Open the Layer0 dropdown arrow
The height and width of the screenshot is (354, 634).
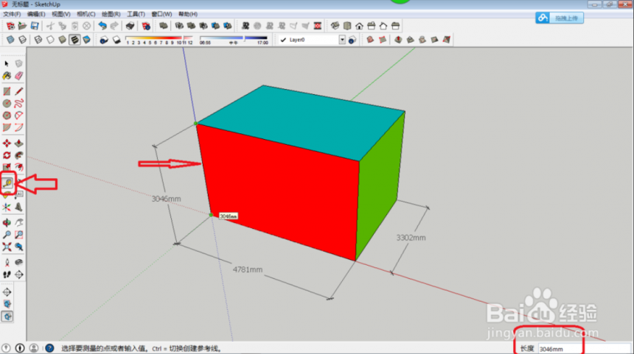pyautogui.click(x=342, y=40)
